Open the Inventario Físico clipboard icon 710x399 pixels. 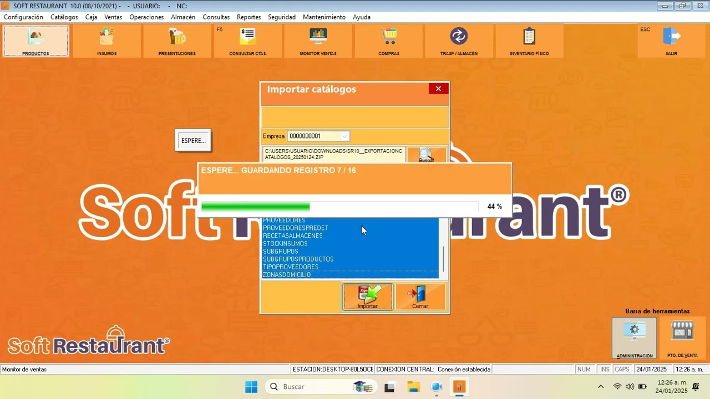coord(529,41)
